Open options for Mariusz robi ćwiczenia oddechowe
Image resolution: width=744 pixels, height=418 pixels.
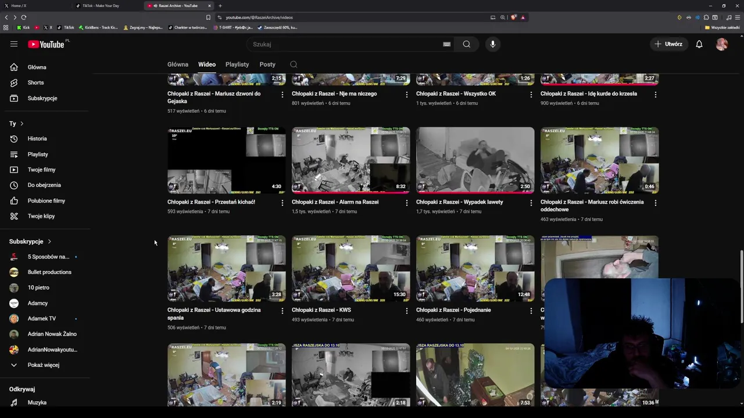point(656,203)
